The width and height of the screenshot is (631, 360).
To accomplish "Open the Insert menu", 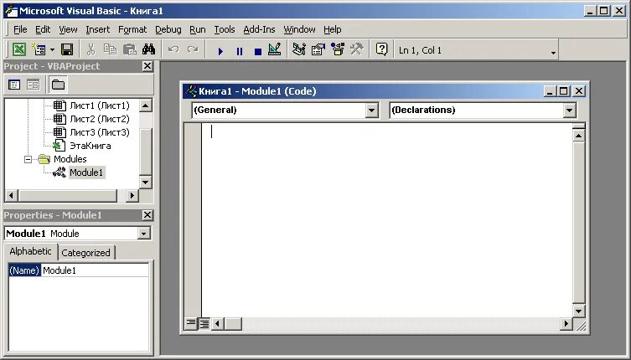I will [x=97, y=30].
